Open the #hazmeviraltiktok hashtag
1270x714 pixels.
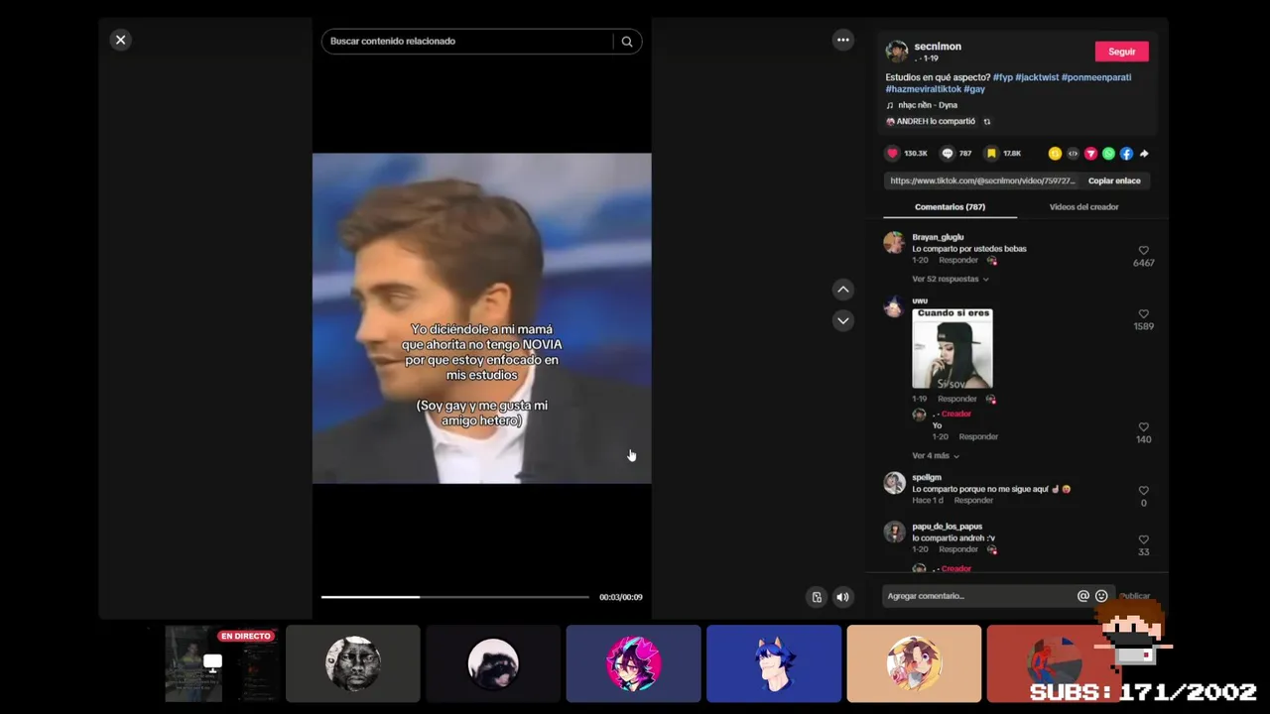coord(923,89)
